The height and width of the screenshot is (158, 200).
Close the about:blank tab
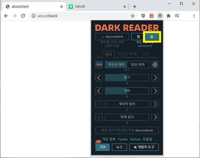tap(61, 6)
